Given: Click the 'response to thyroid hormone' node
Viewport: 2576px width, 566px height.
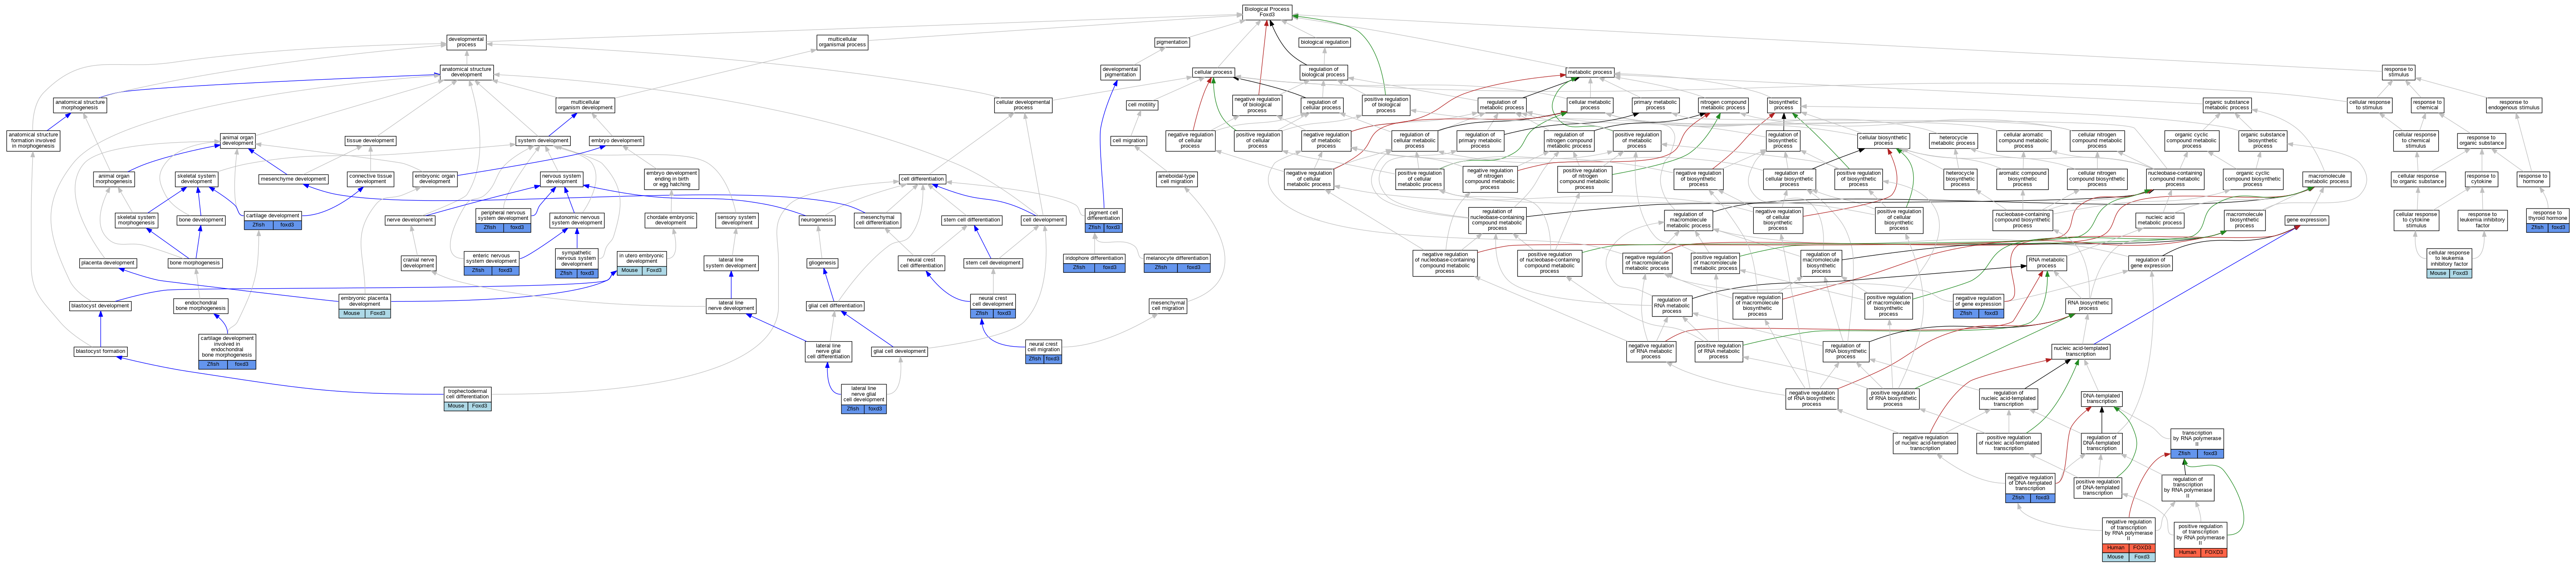Looking at the screenshot, I should [2548, 219].
